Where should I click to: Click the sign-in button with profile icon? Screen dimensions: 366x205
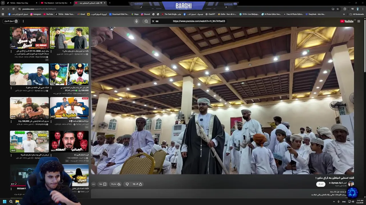click(11, 21)
